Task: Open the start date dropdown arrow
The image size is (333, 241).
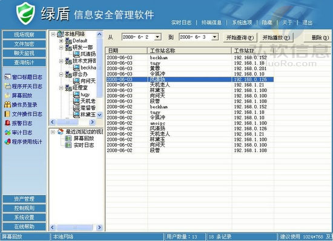Action: pyautogui.click(x=157, y=37)
